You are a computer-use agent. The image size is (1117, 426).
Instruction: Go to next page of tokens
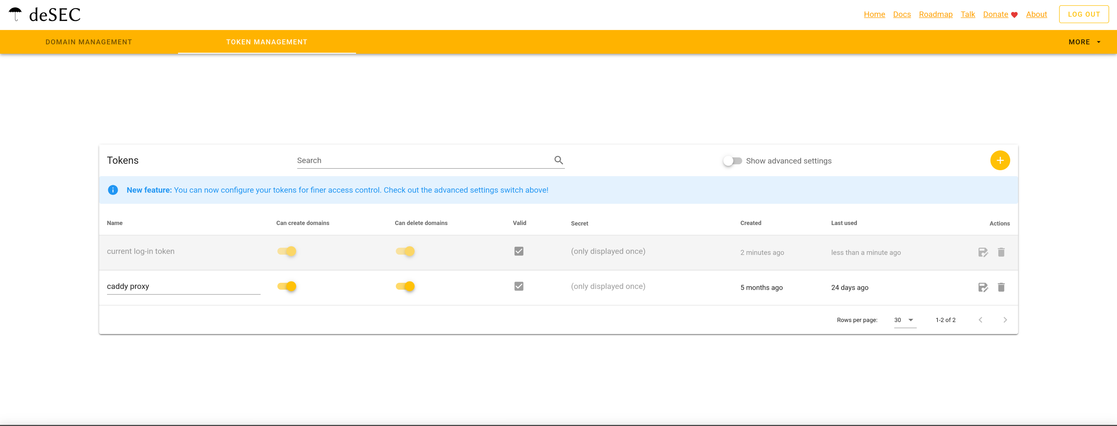pos(1005,320)
